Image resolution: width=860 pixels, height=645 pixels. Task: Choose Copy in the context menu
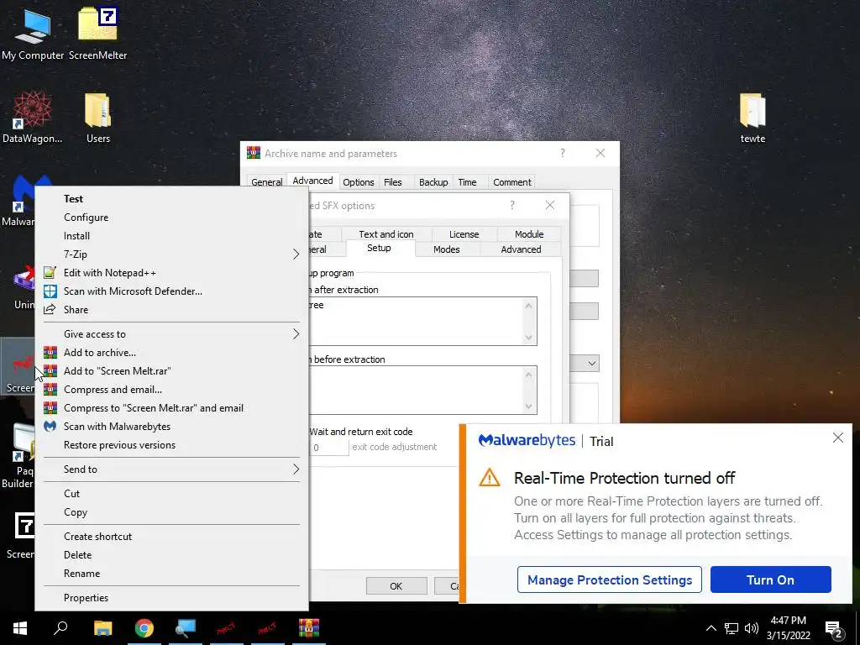(x=172, y=512)
